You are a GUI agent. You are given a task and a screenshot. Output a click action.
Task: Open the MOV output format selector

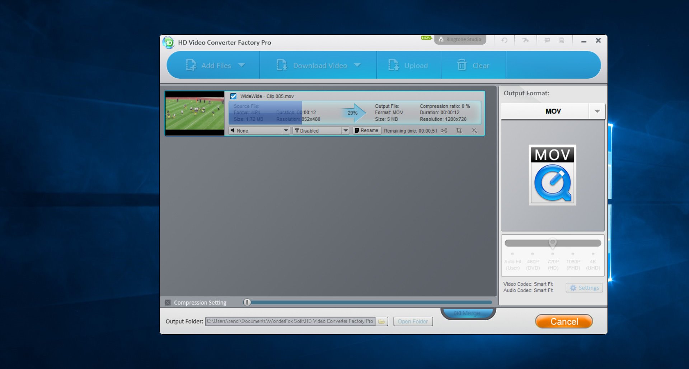pyautogui.click(x=553, y=111)
